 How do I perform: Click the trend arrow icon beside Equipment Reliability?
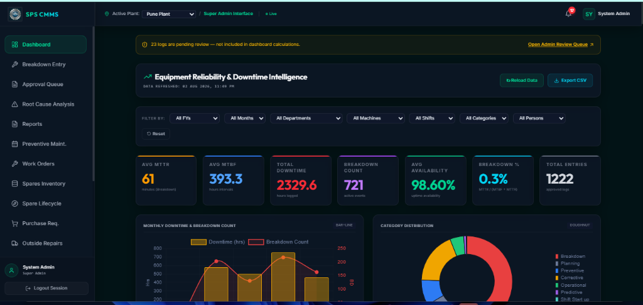(x=147, y=77)
